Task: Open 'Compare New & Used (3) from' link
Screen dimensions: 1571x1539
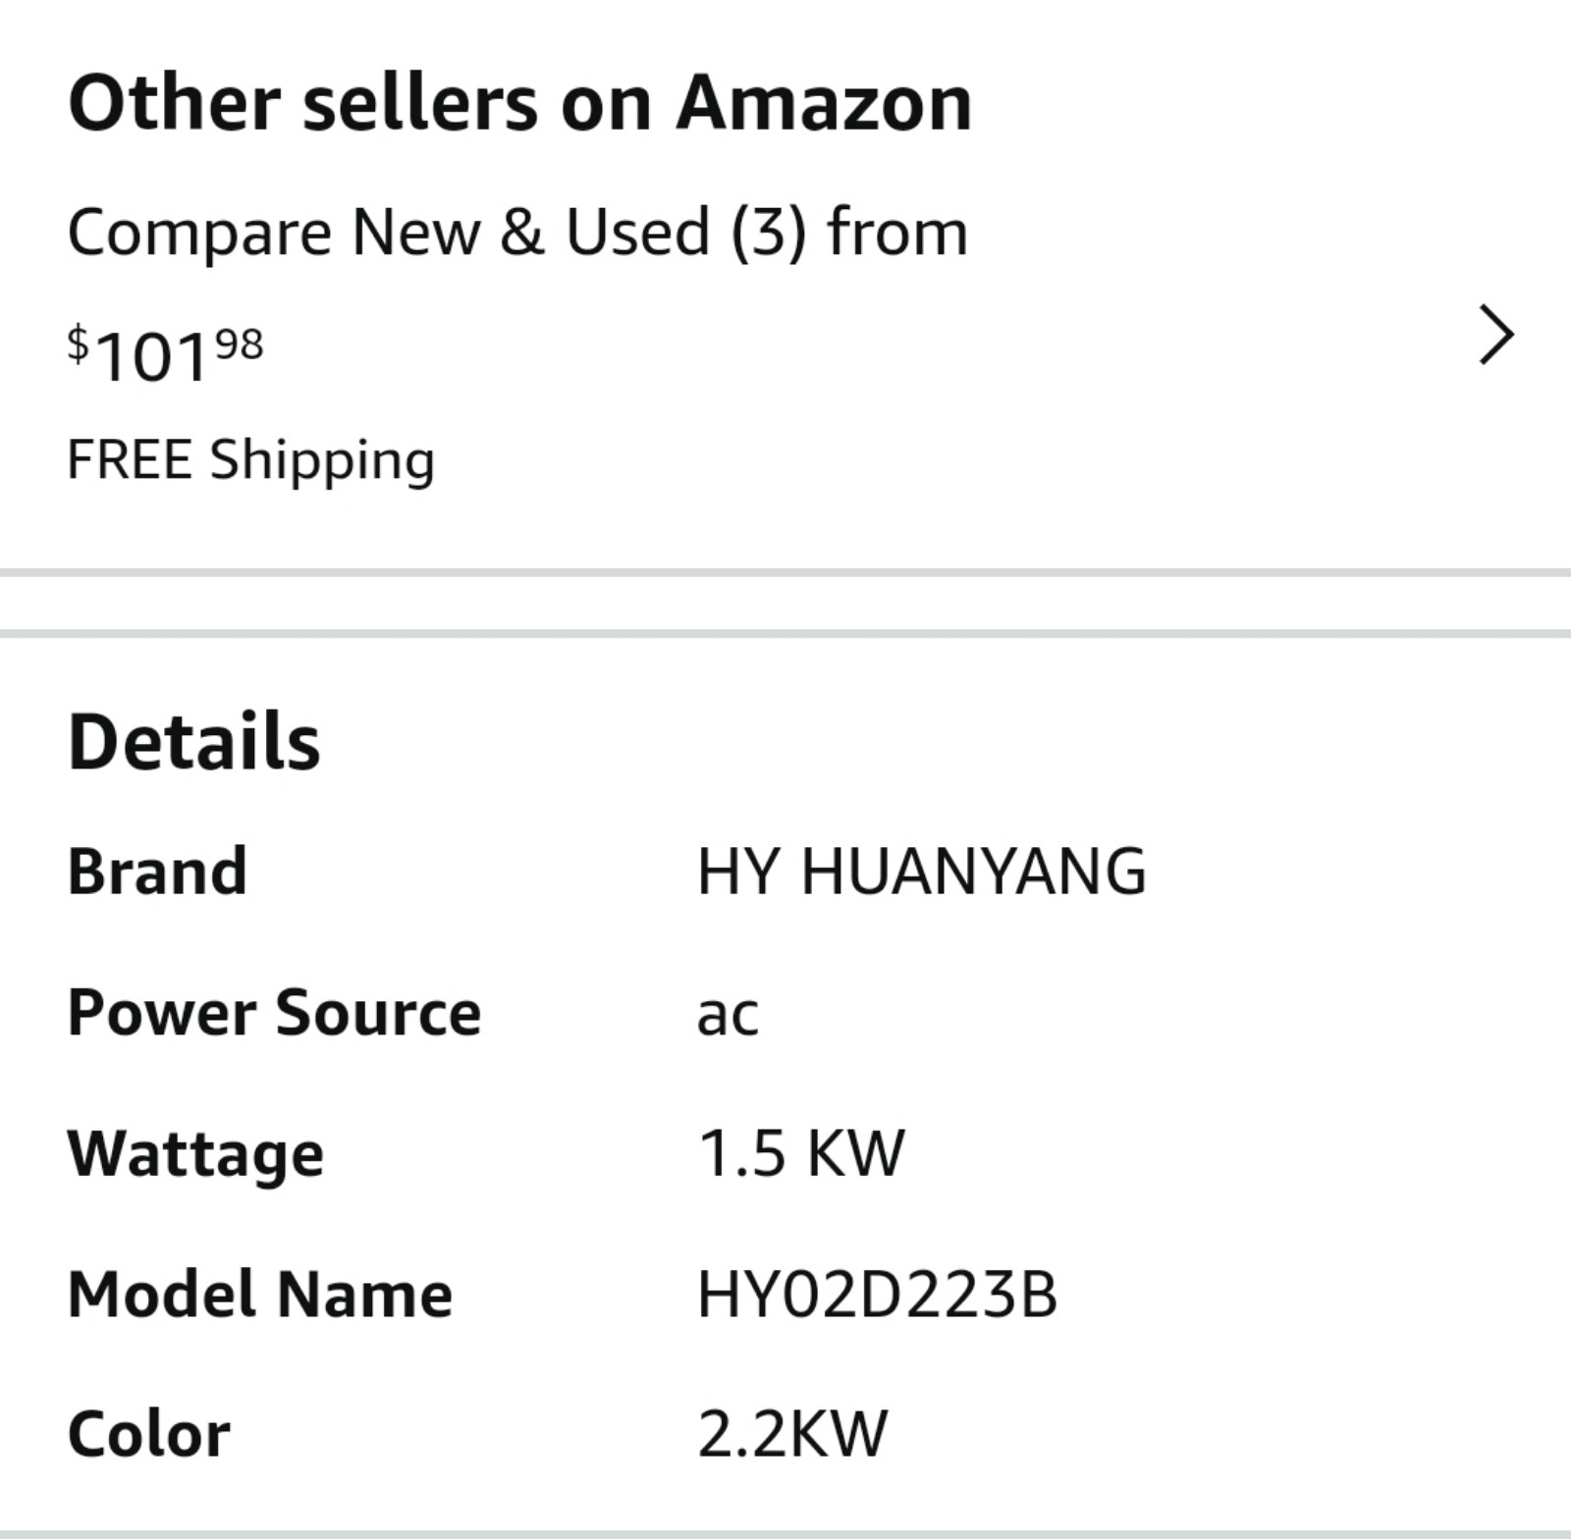Action: pyautogui.click(x=518, y=234)
